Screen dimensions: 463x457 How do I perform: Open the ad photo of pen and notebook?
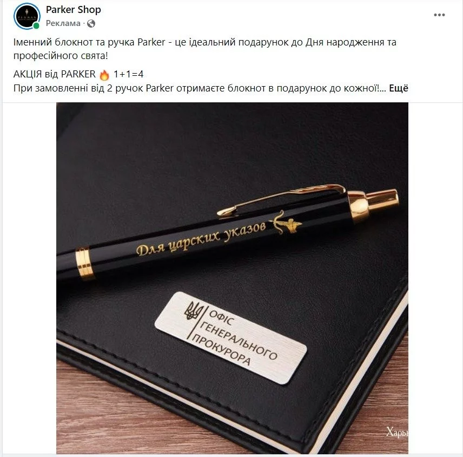pyautogui.click(x=232, y=278)
